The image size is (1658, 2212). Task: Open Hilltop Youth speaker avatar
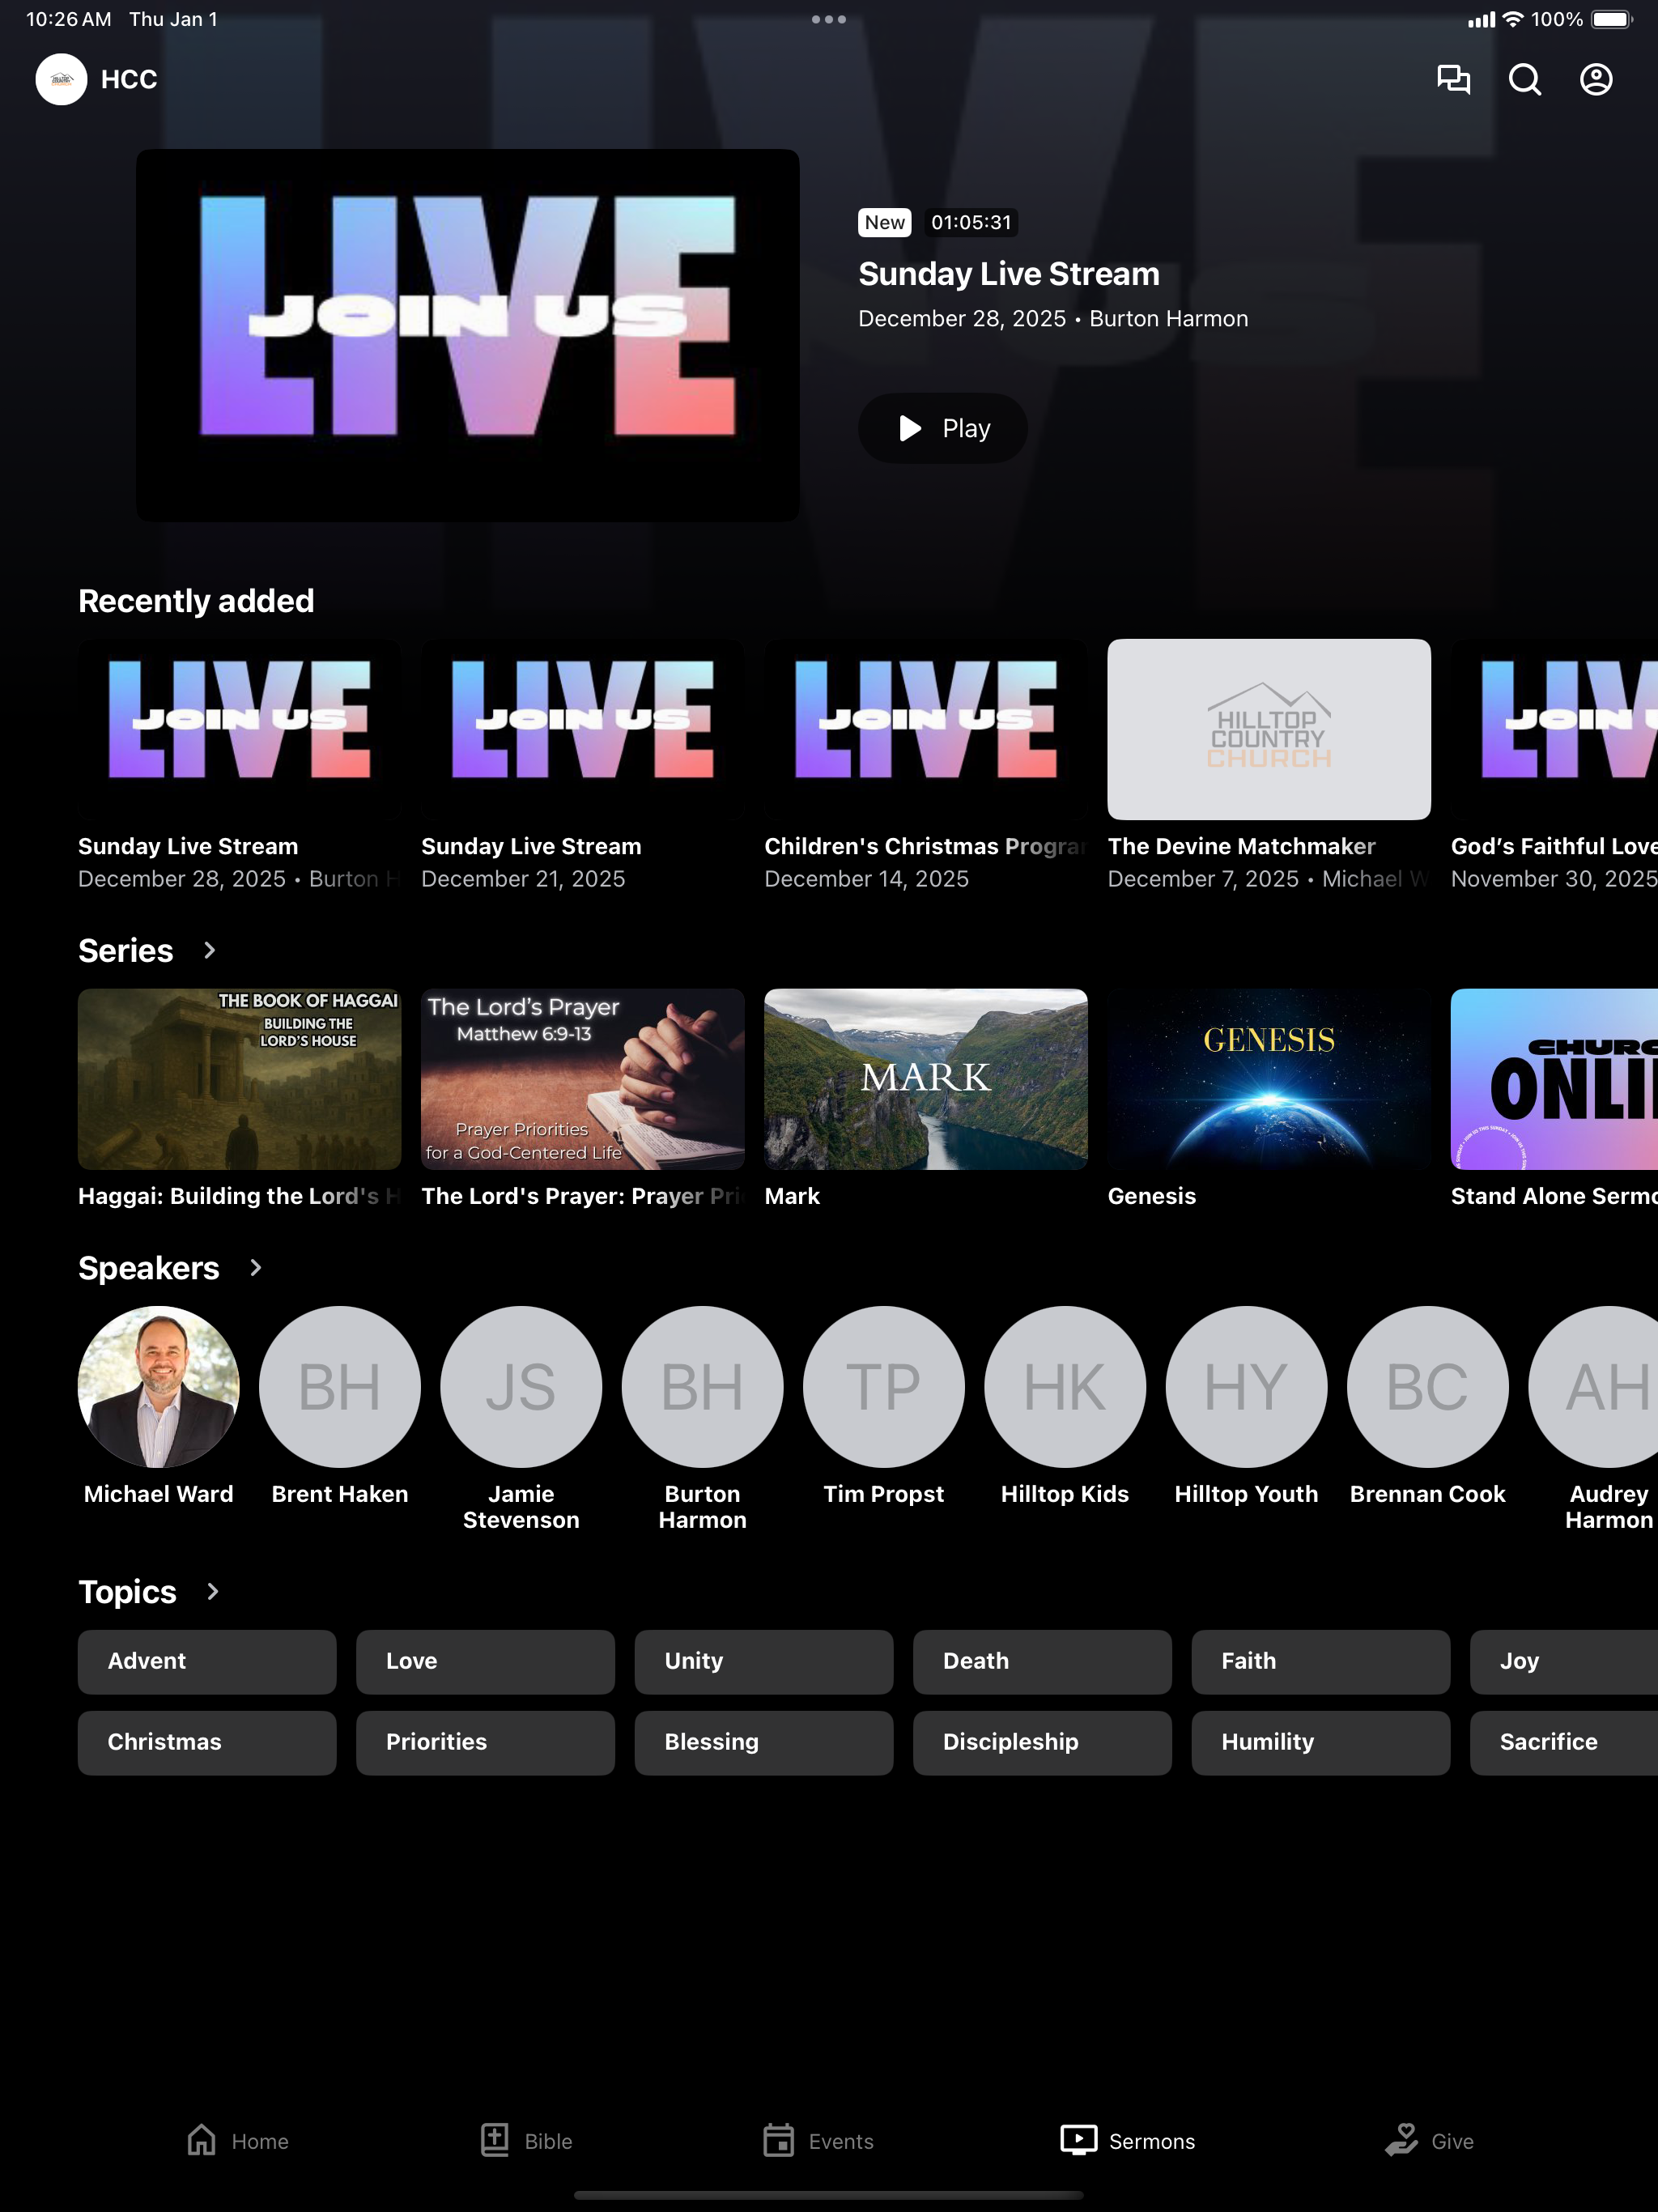1247,1386
